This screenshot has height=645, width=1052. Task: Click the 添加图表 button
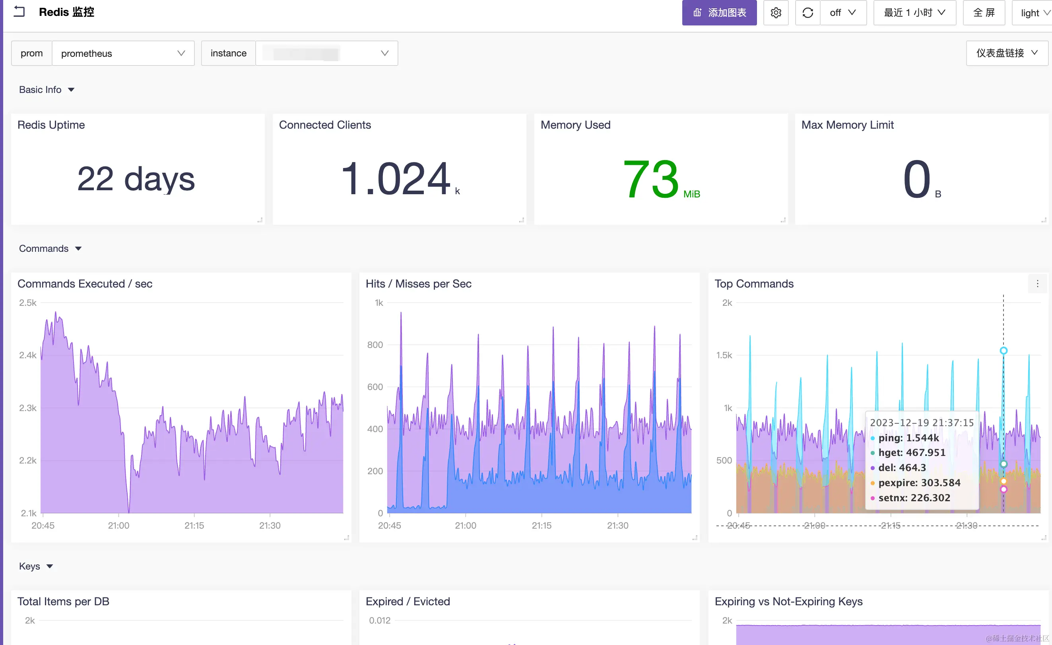719,13
